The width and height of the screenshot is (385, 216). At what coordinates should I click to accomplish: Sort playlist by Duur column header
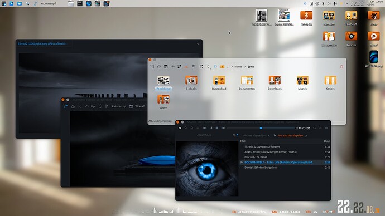327,141
